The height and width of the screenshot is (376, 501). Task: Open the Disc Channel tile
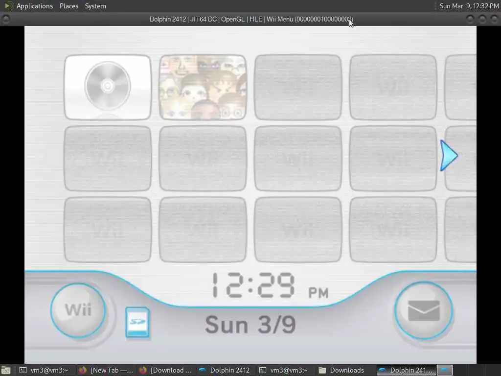point(108,87)
